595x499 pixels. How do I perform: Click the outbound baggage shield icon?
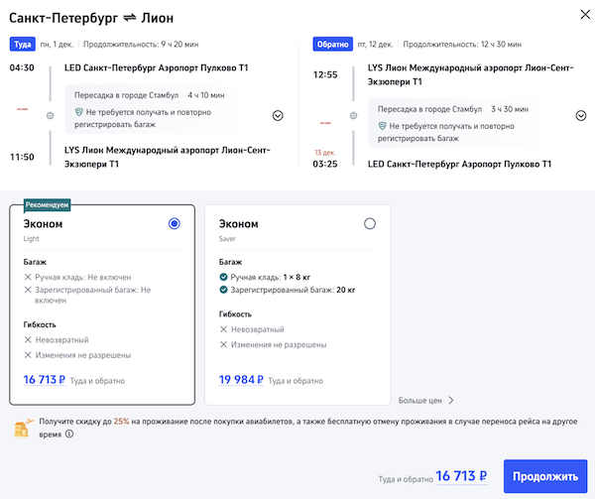(78, 114)
